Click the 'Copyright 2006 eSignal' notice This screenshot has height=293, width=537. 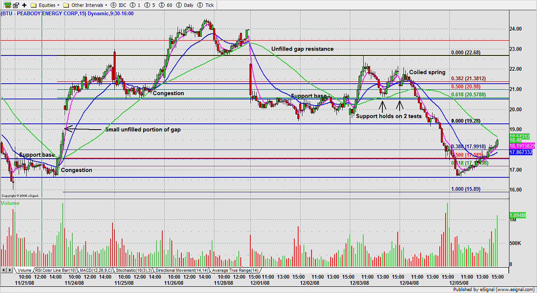pos(20,196)
